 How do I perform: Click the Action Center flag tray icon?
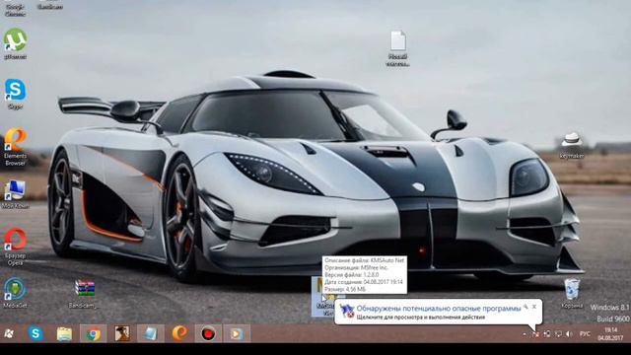(x=535, y=334)
